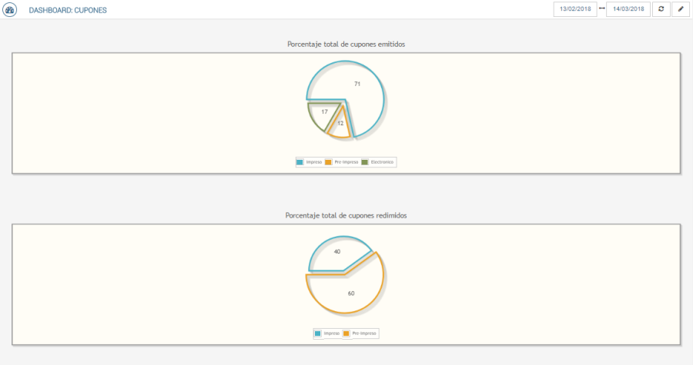Click the orange Pre-Impreso swatch in emitidos legend
This screenshot has height=365, width=693.
click(329, 162)
